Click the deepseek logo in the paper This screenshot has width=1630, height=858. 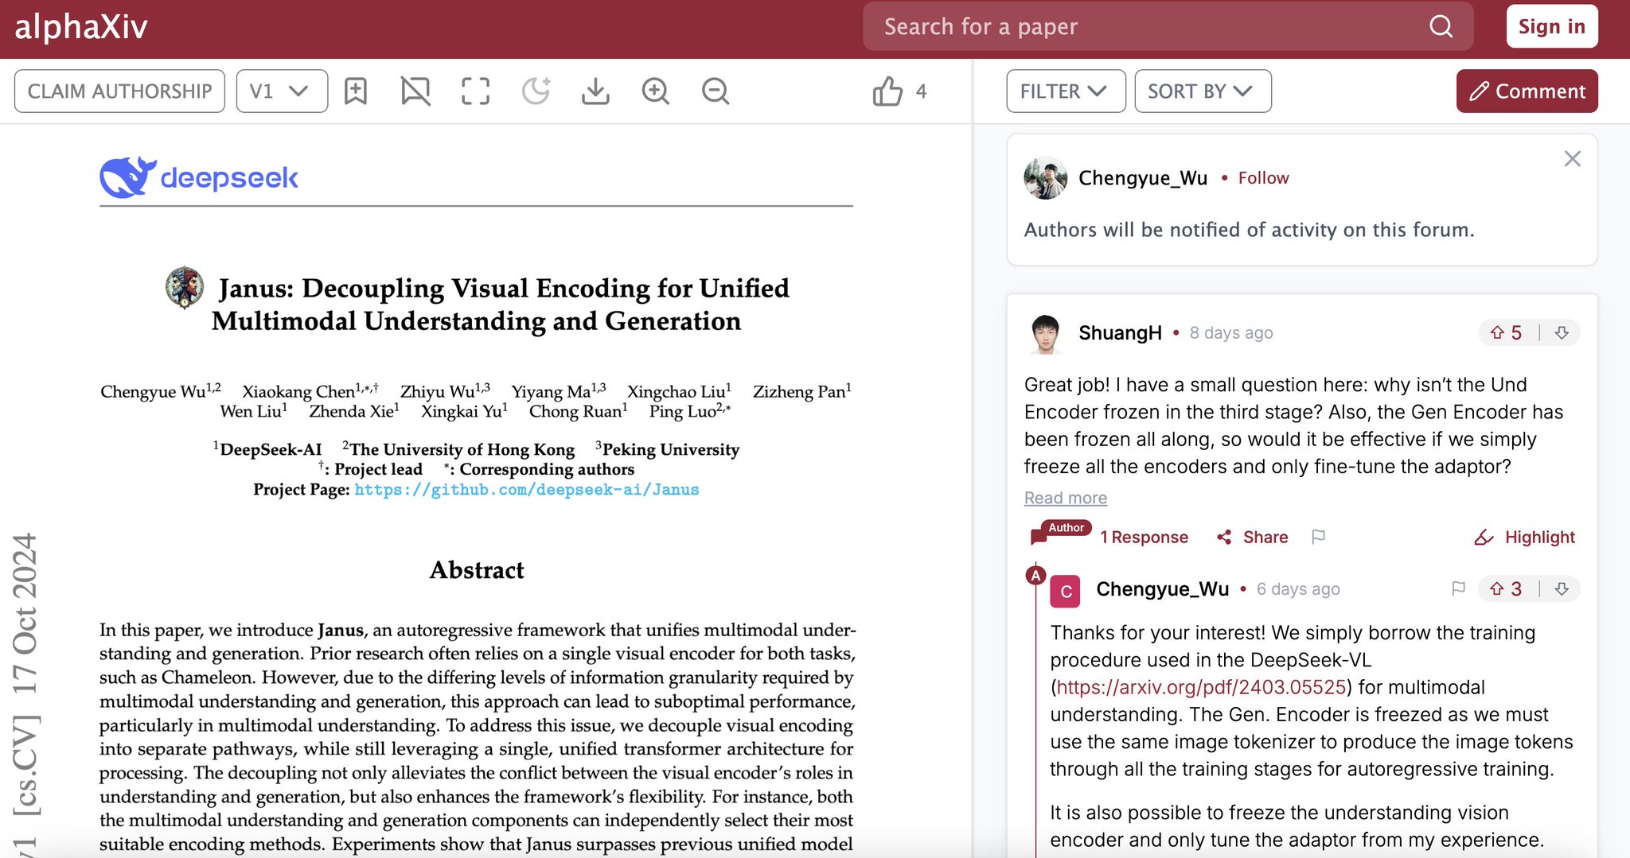(x=199, y=177)
